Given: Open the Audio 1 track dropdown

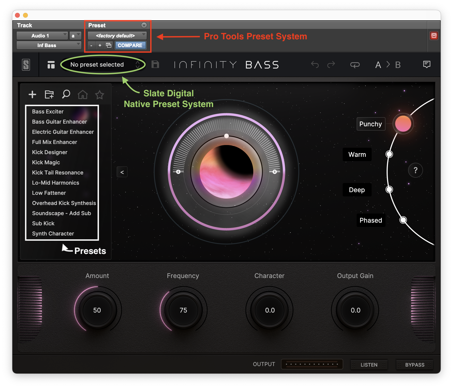Looking at the screenshot, I should (42, 36).
